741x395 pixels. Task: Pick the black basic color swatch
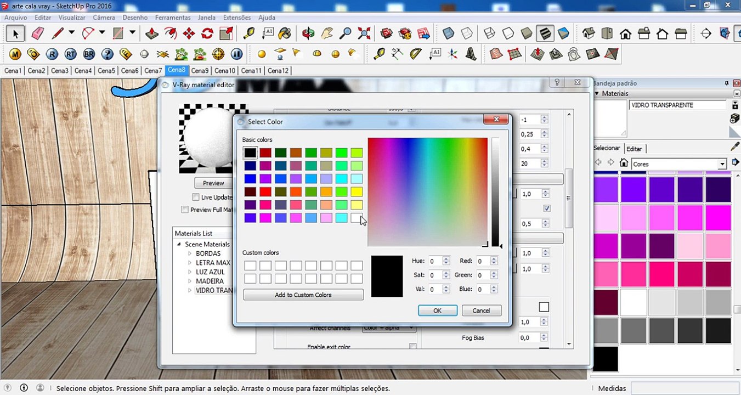(250, 153)
